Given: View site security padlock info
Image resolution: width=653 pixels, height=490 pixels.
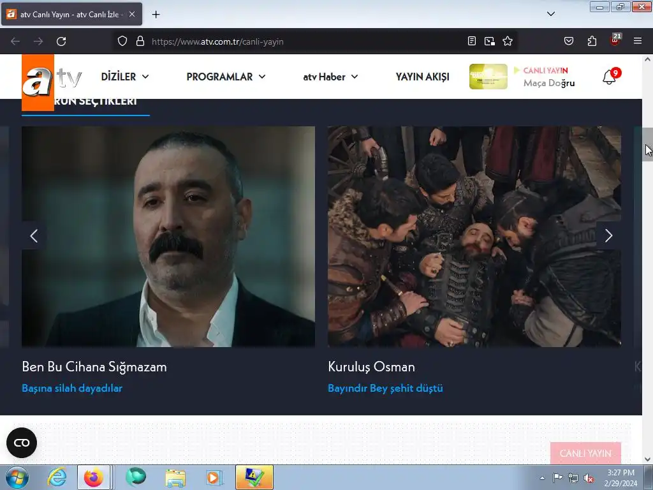Looking at the screenshot, I should point(140,41).
